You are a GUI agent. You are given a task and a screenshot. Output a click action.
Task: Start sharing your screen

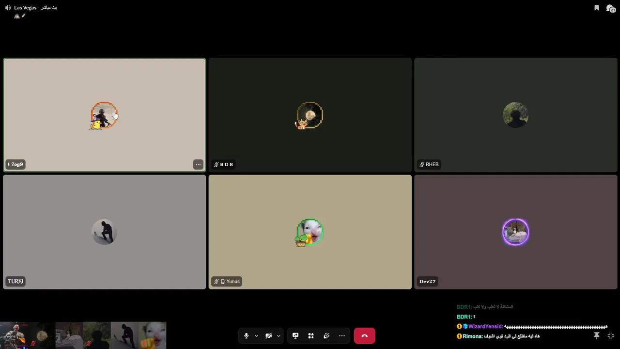tap(295, 336)
